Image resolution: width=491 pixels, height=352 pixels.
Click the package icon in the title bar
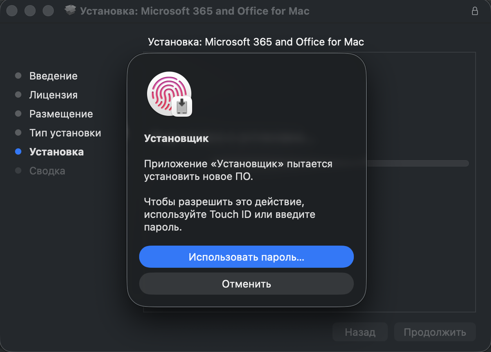[70, 11]
